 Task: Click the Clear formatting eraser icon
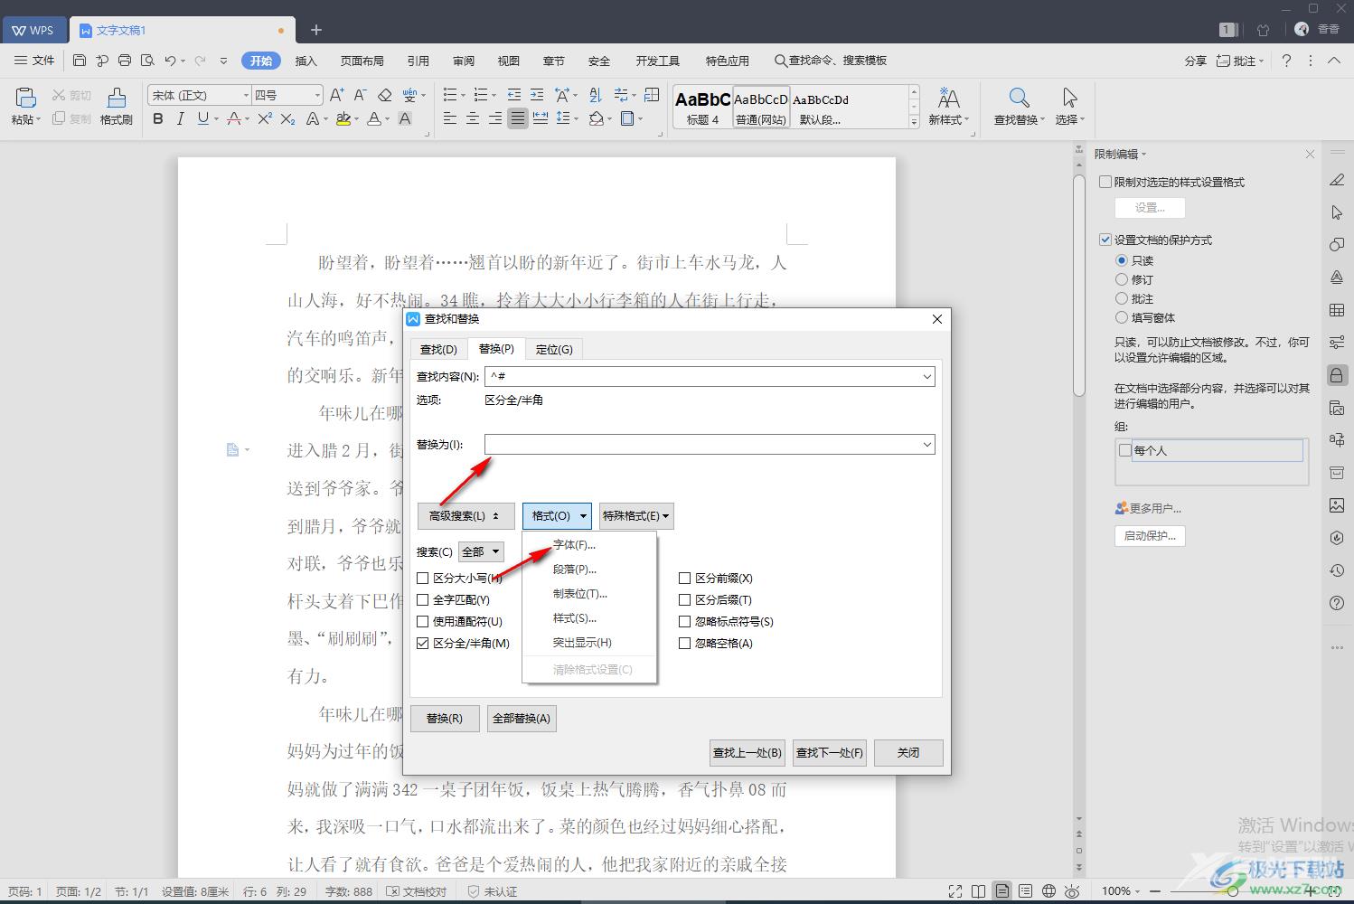click(x=384, y=95)
